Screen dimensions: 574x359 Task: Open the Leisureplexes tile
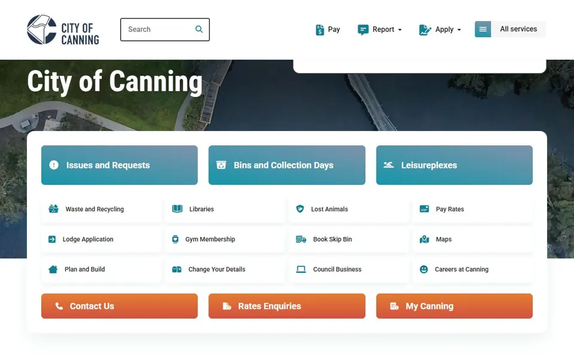pos(454,165)
